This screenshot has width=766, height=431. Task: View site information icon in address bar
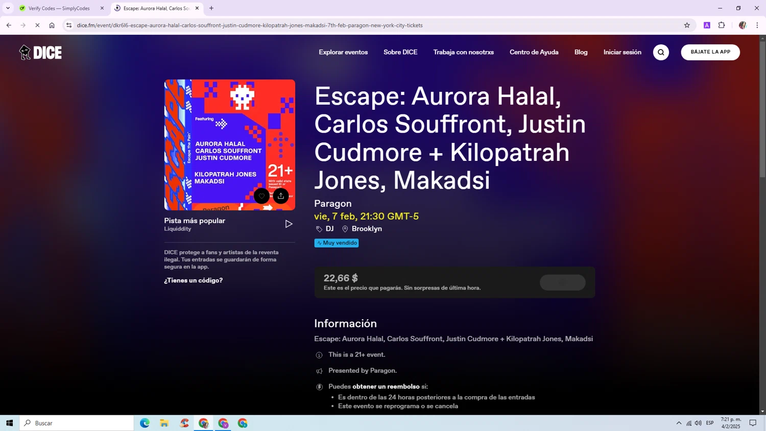click(69, 25)
